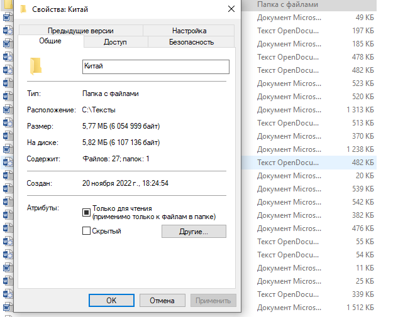Select the Word file icon for the 1 313 КБ row

8,110
